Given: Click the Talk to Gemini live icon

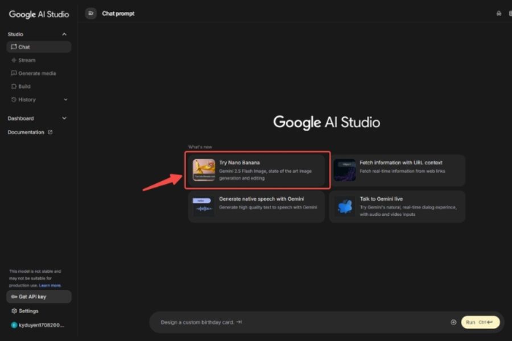Looking at the screenshot, I should click(x=345, y=206).
